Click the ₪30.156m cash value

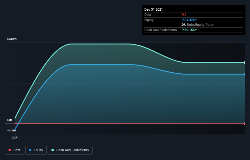tap(190, 30)
